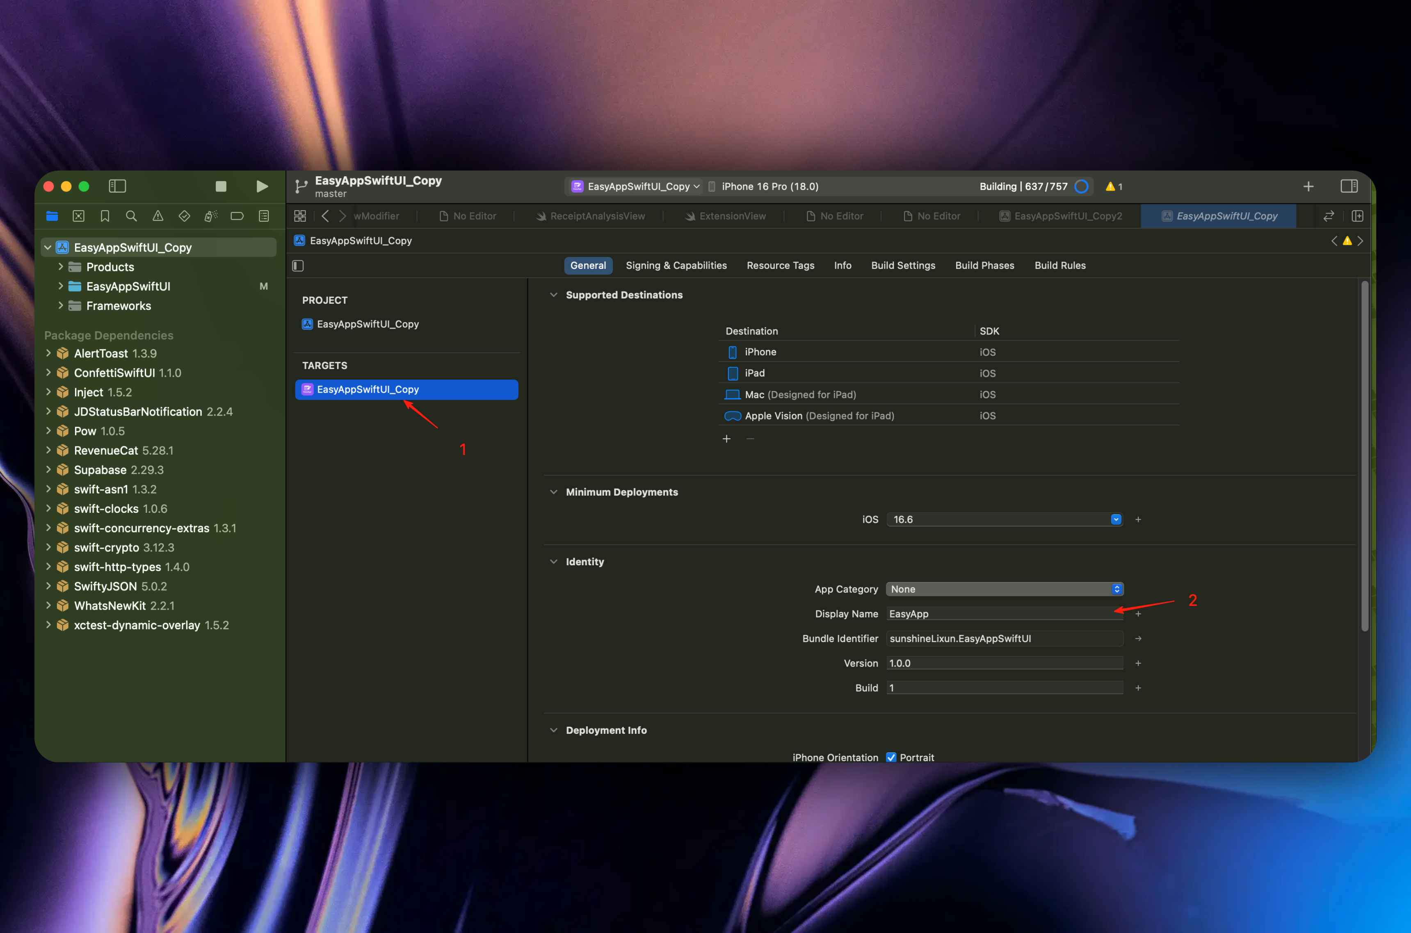This screenshot has height=933, width=1411.
Task: Select the Supabase package dependency
Action: (100, 470)
